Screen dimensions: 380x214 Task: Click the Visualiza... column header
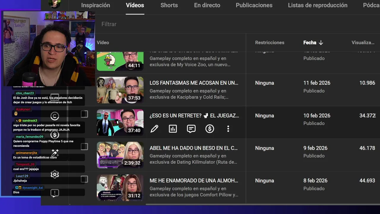click(363, 43)
